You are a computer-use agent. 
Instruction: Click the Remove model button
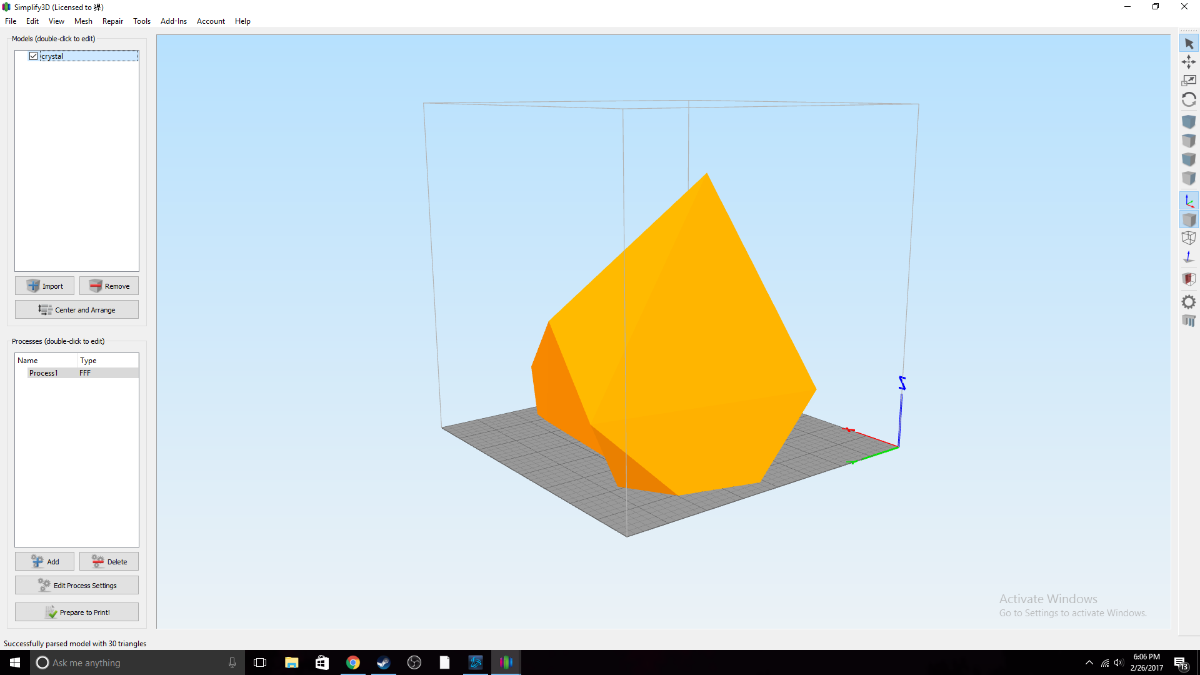[x=109, y=286]
